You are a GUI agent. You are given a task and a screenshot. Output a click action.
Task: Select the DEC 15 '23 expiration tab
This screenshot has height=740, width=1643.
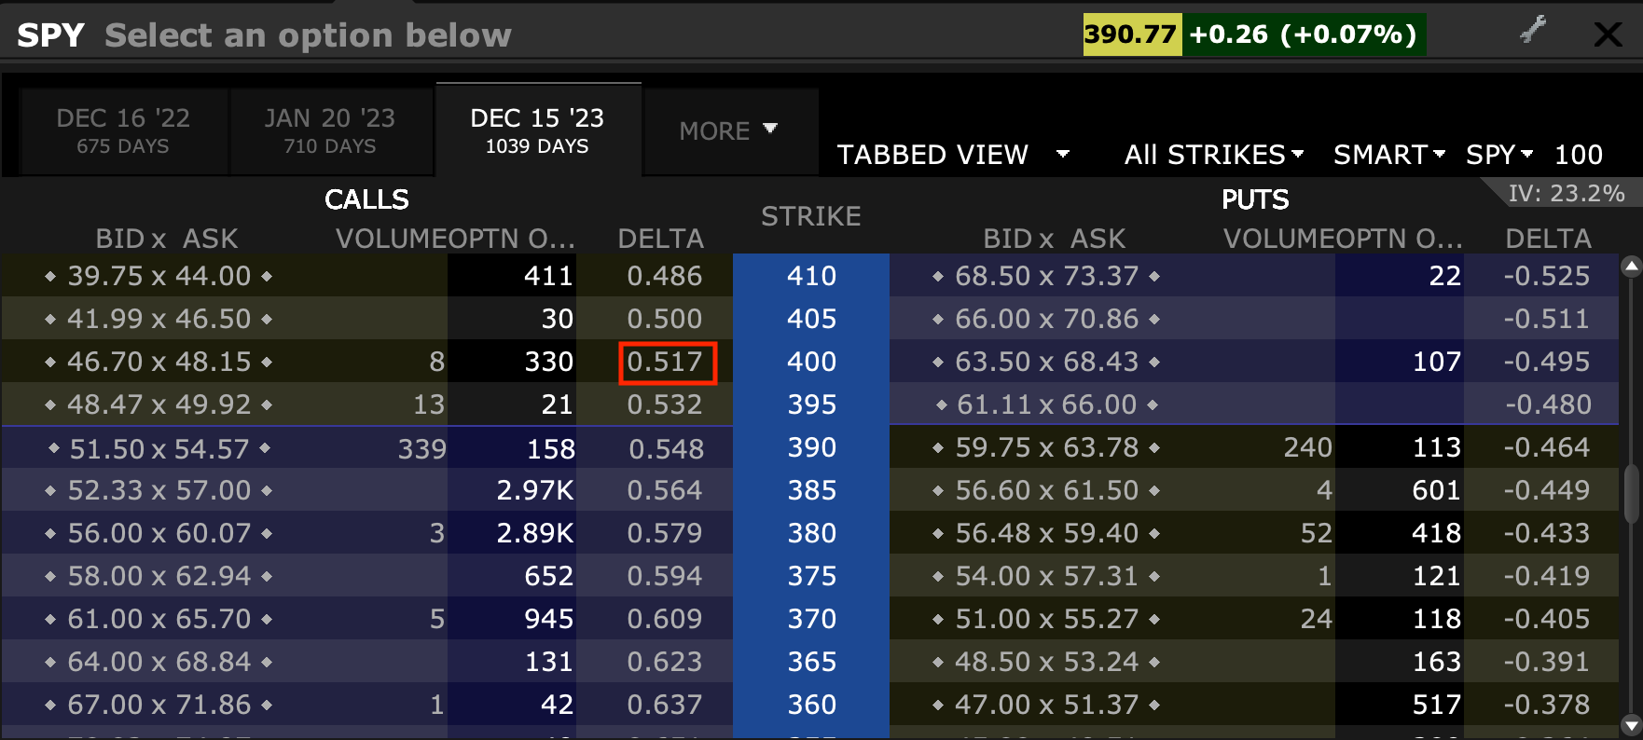coord(538,130)
